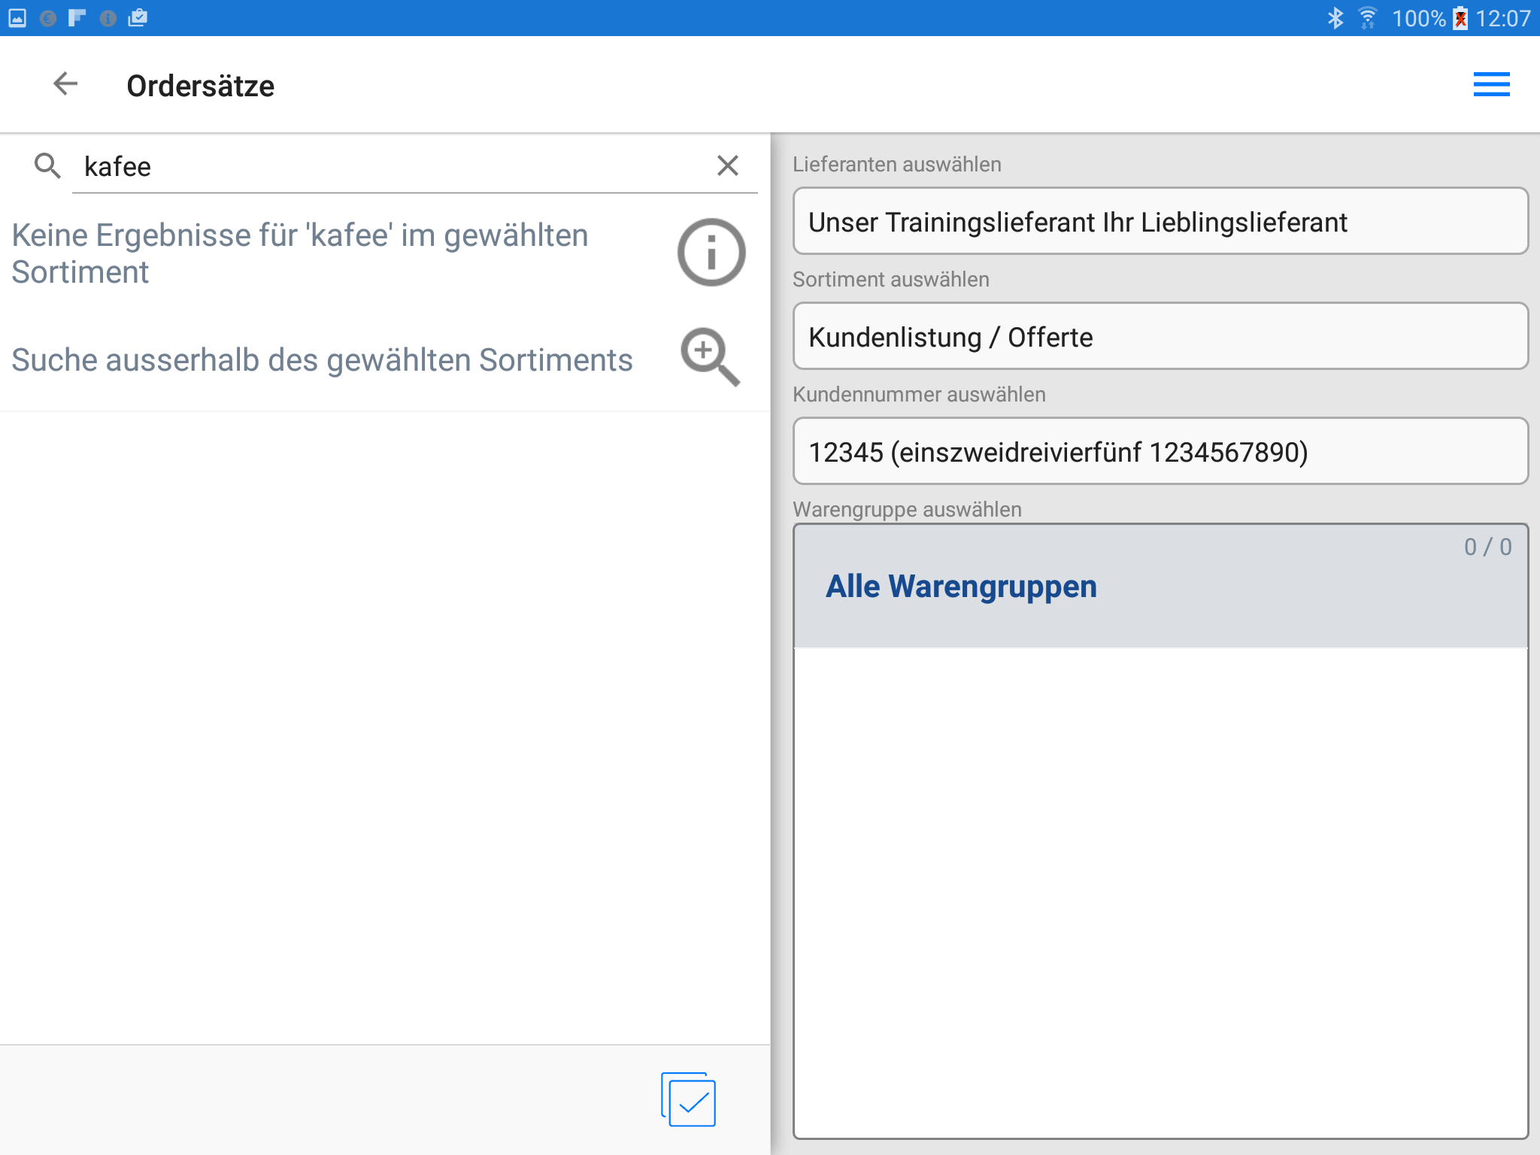Image resolution: width=1540 pixels, height=1155 pixels.
Task: Tap 'Suche ausserhalb des gewählten Sortiments'
Action: [x=322, y=360]
